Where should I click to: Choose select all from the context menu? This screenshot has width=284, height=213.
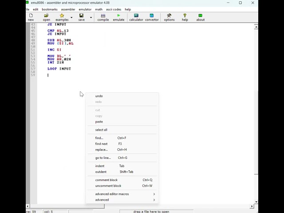[122, 130]
